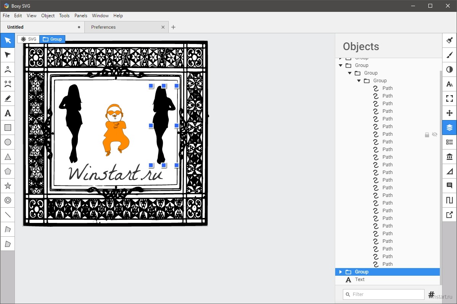This screenshot has height=304, width=457.
Task: Expand the highlighted Group in Objects
Action: click(341, 272)
